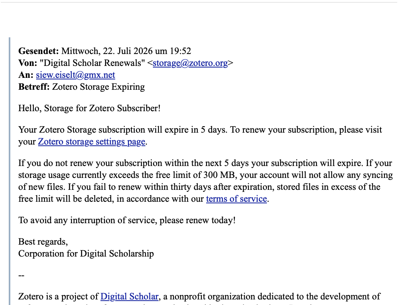Viewport: 398px width, 305px height.
Task: Click the vertical quote bar left of message
Action: coord(10,171)
